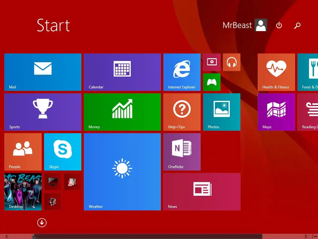Launch Internet Explorer tile

click(182, 72)
